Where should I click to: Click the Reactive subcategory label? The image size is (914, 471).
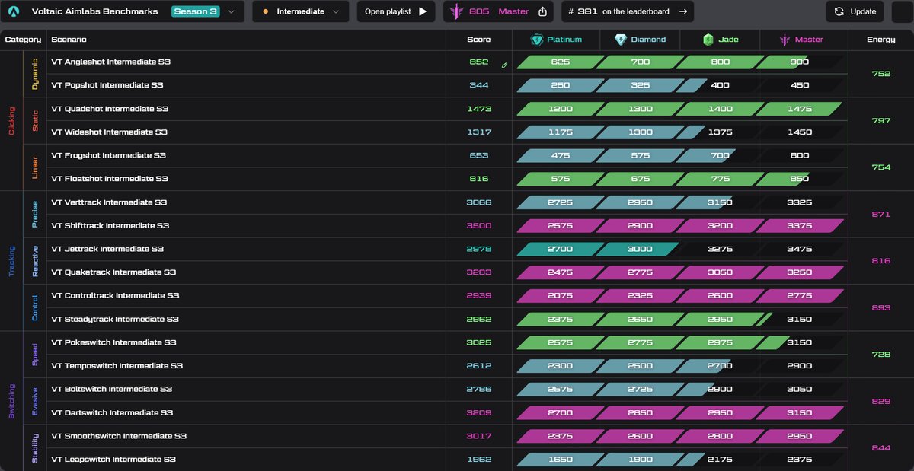[x=35, y=261]
